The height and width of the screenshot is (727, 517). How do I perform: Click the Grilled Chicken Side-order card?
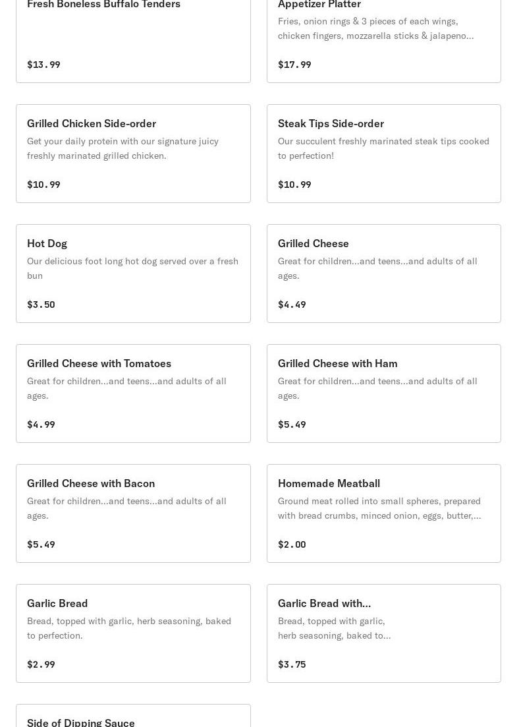coord(134,154)
